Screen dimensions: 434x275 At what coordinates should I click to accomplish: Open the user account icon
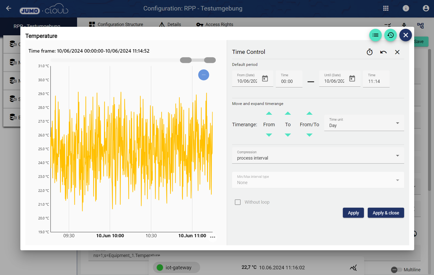coord(426,8)
